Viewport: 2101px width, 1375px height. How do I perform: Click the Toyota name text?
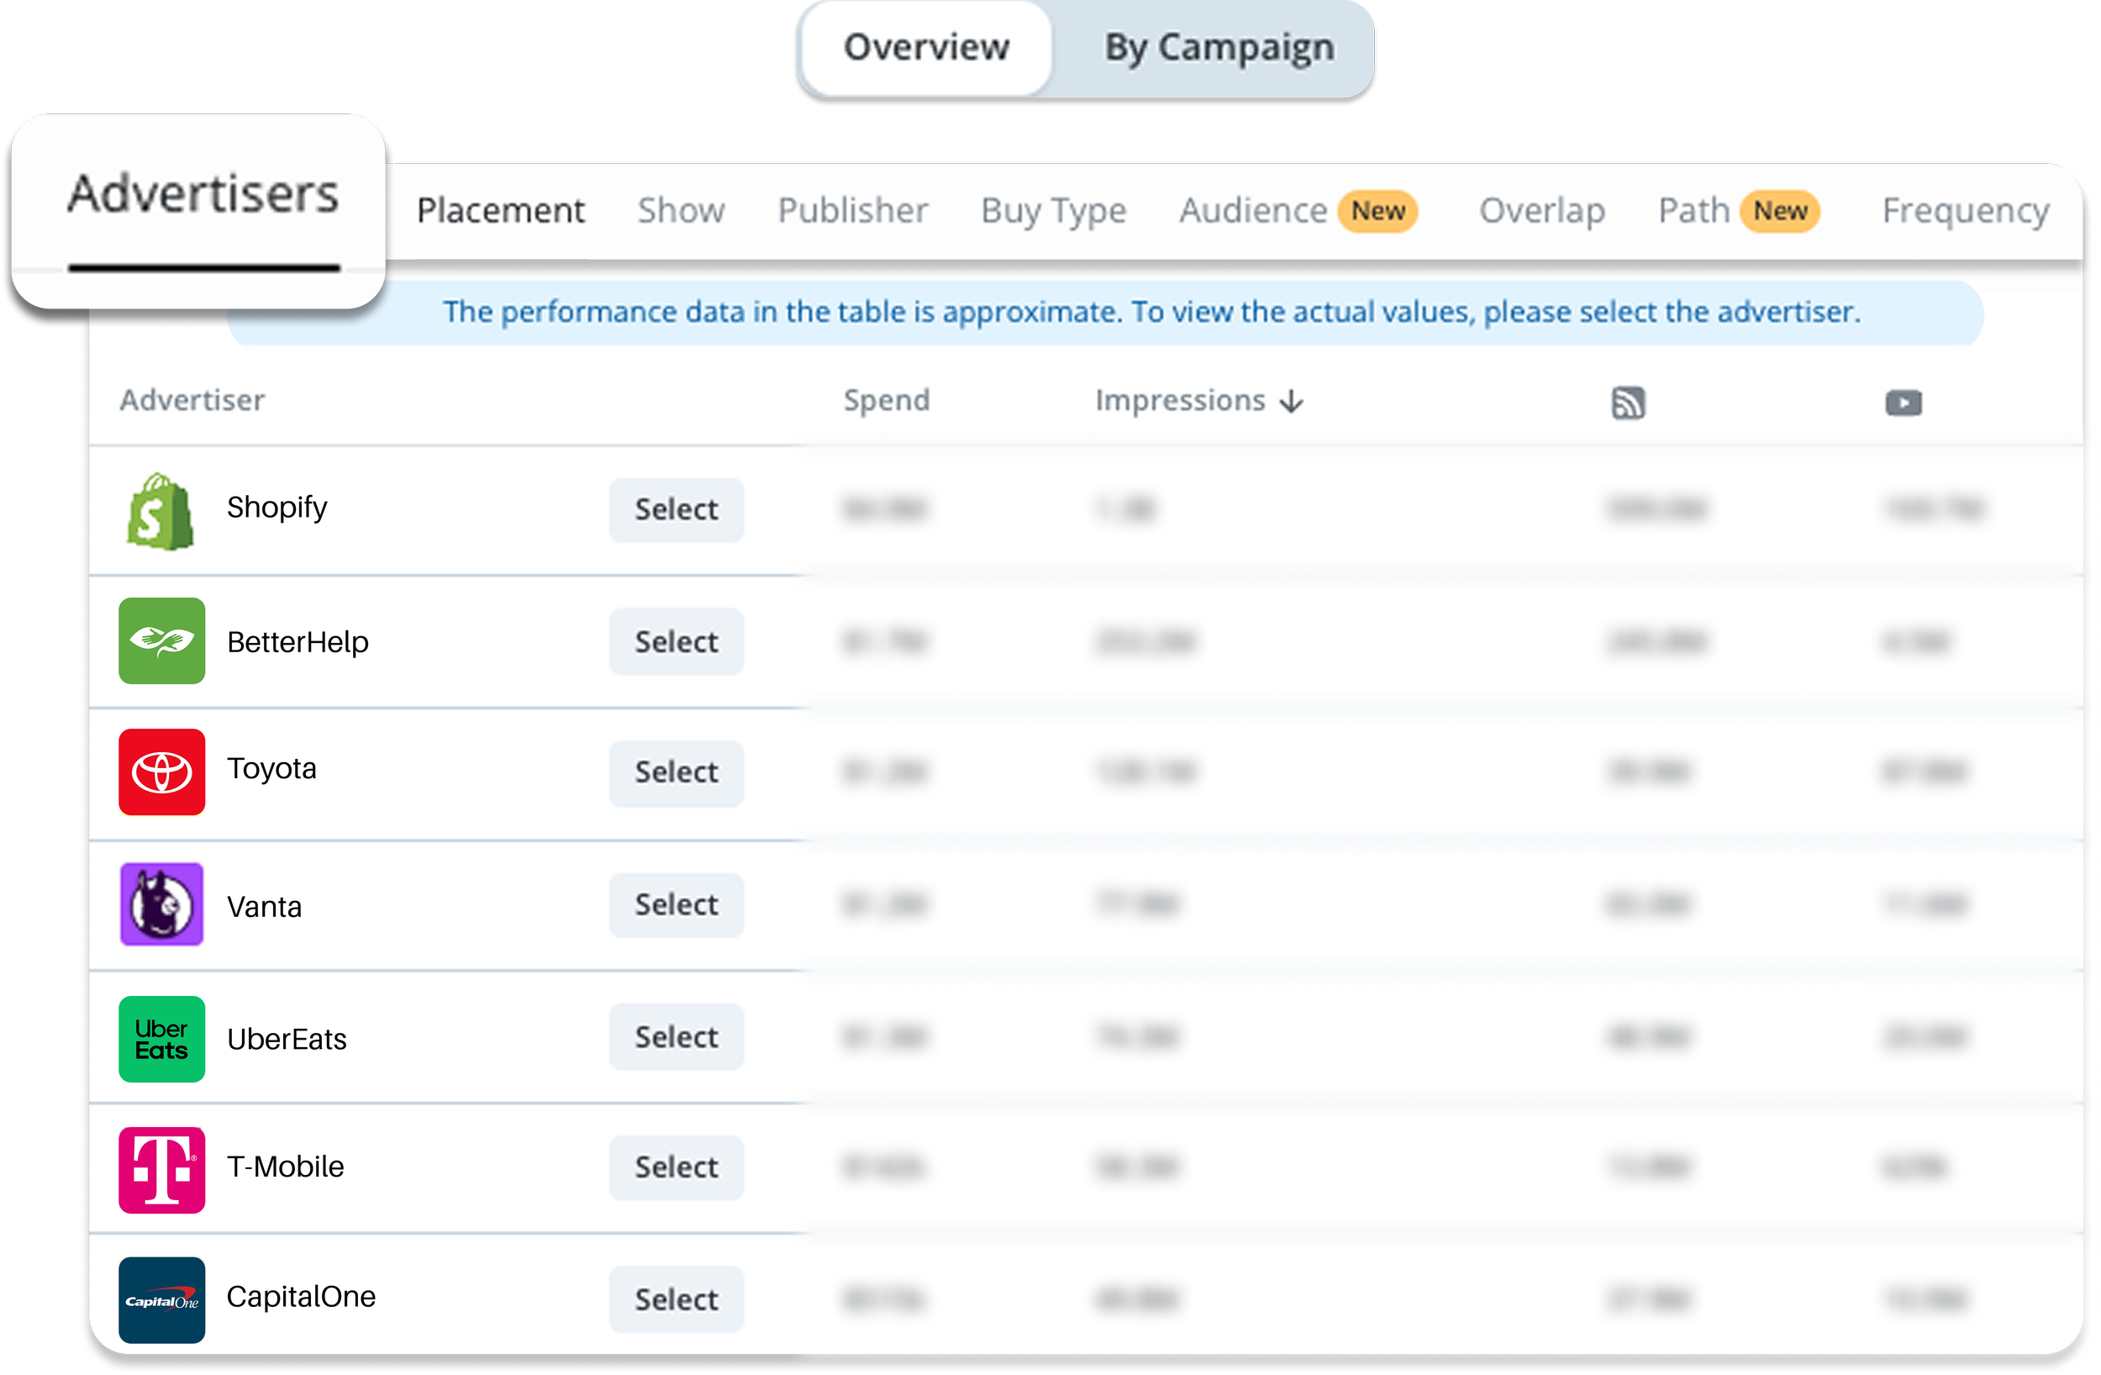272,770
